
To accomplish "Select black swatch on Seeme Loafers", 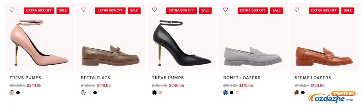I will (x=303, y=93).
